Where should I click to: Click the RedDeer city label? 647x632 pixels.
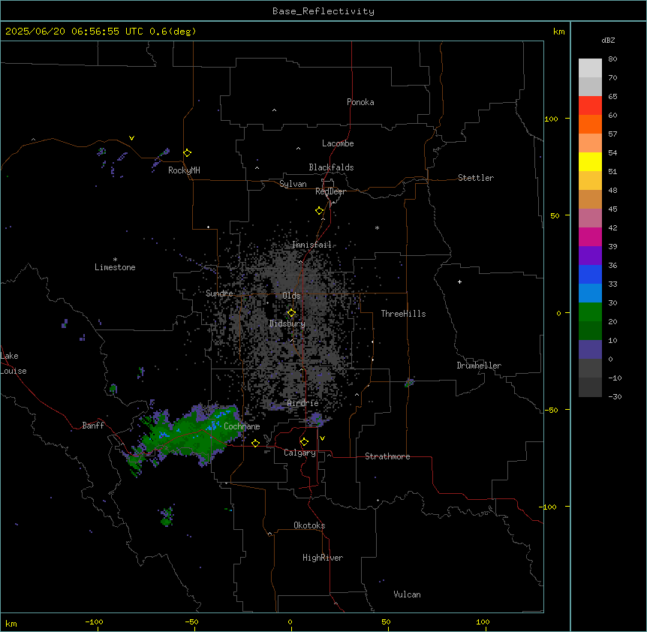tap(330, 191)
